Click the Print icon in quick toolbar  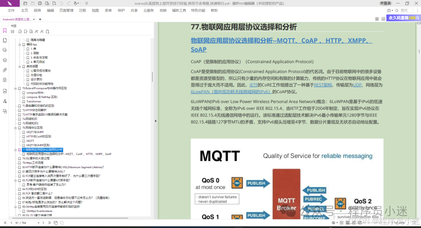tap(40, 4)
